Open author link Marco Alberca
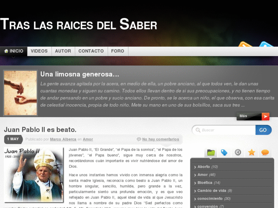 [63, 139]
